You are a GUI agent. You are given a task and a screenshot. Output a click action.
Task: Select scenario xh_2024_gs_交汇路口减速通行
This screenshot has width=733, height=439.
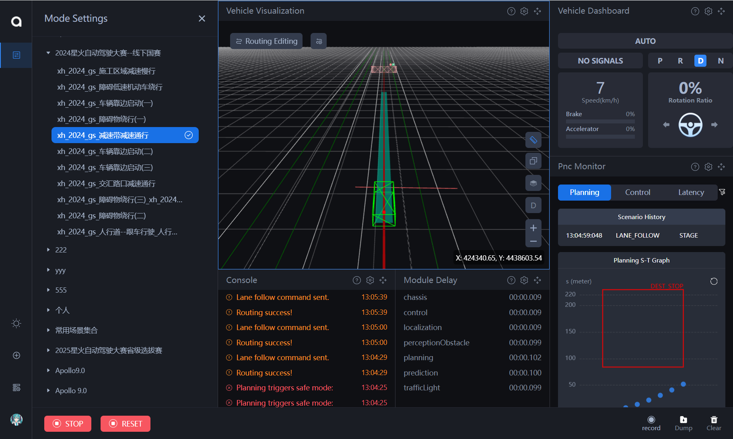tap(106, 183)
